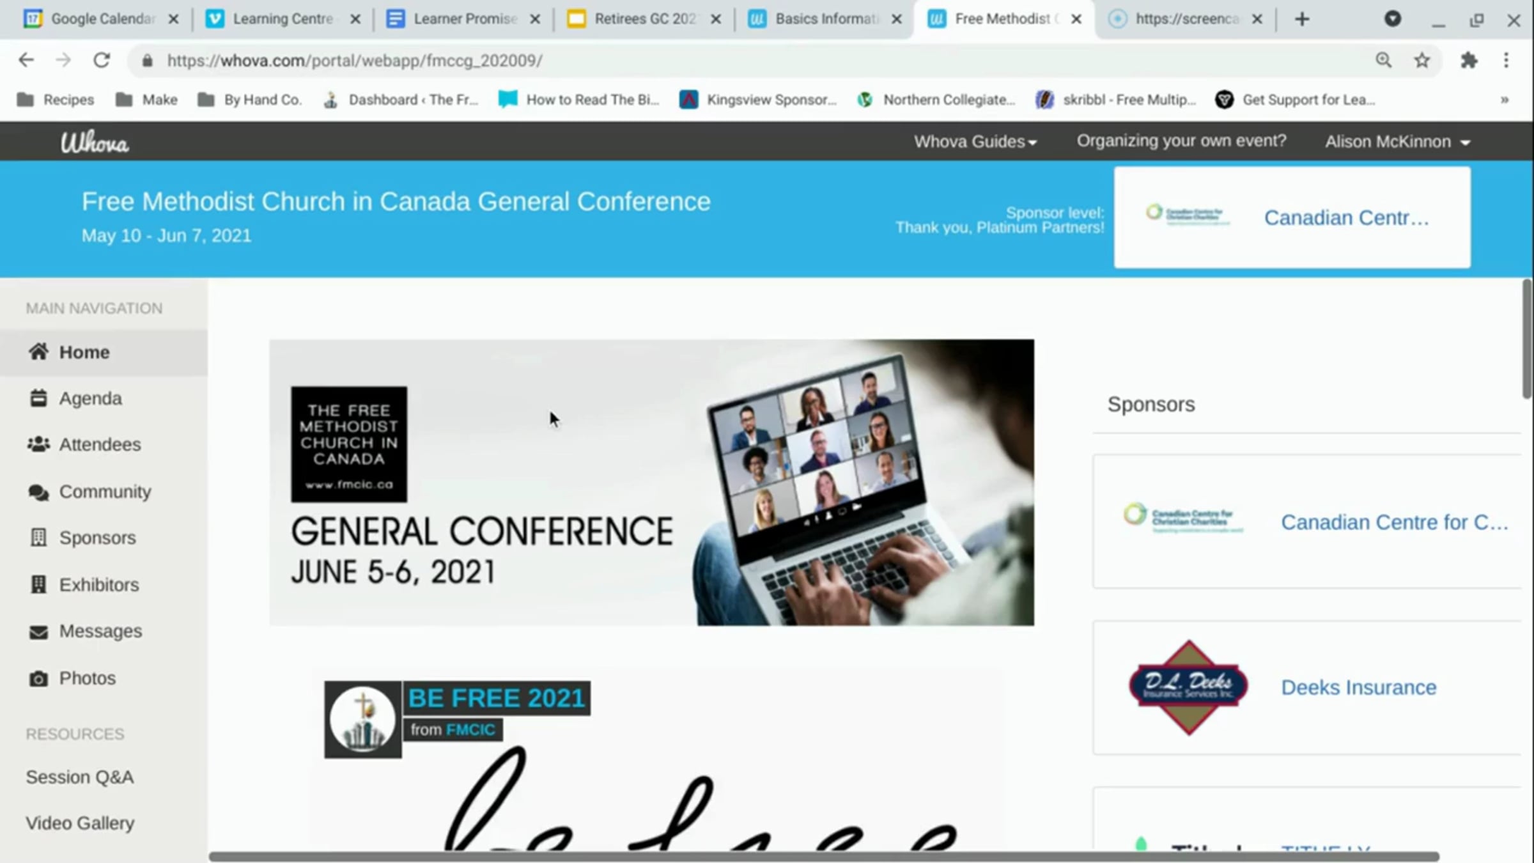Viewport: 1534px width, 863px height.
Task: Close the Retirees GC tab
Action: point(716,19)
